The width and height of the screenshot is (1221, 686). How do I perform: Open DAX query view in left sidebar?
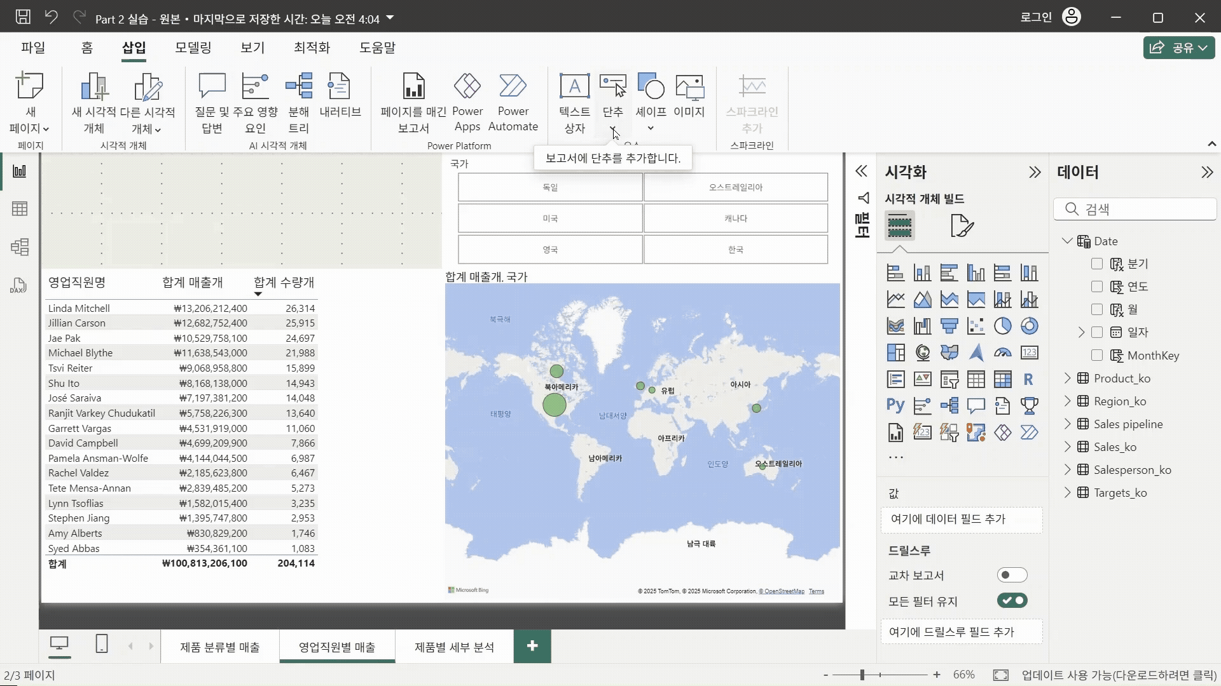(x=18, y=286)
